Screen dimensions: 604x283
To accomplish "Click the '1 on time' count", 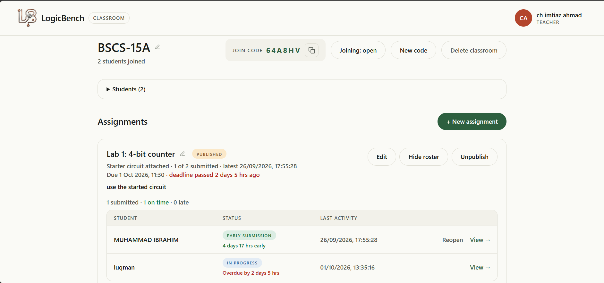I will click(x=156, y=203).
